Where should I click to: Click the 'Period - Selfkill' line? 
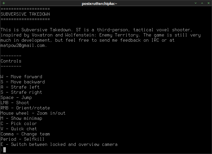[22, 139]
